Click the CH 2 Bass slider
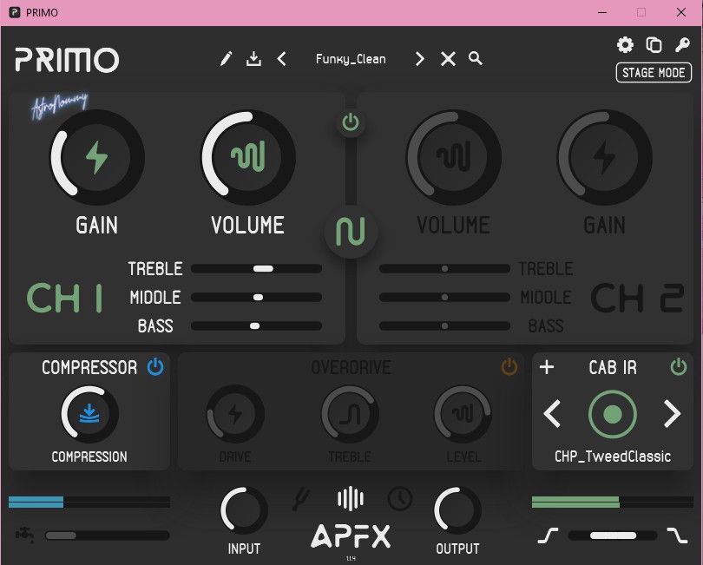This screenshot has width=703, height=565. (x=444, y=326)
